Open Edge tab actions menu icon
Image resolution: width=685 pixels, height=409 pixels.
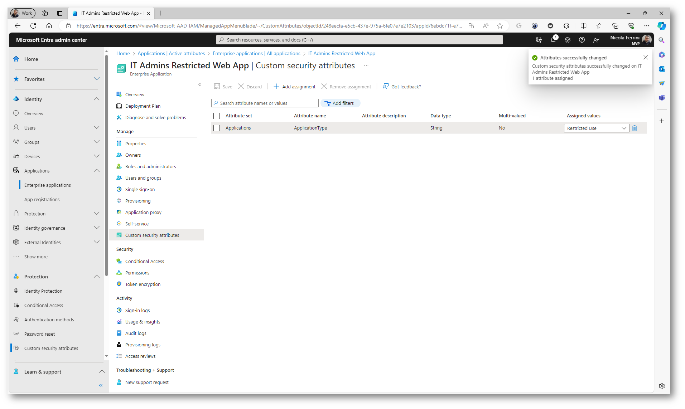[x=60, y=13]
